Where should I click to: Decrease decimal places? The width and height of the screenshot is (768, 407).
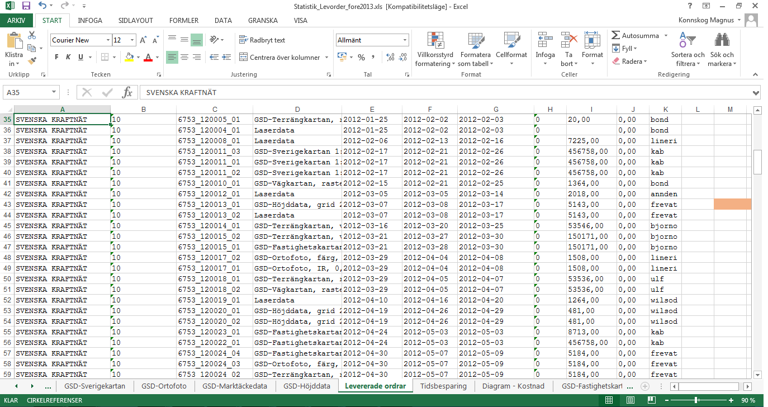[x=402, y=57]
